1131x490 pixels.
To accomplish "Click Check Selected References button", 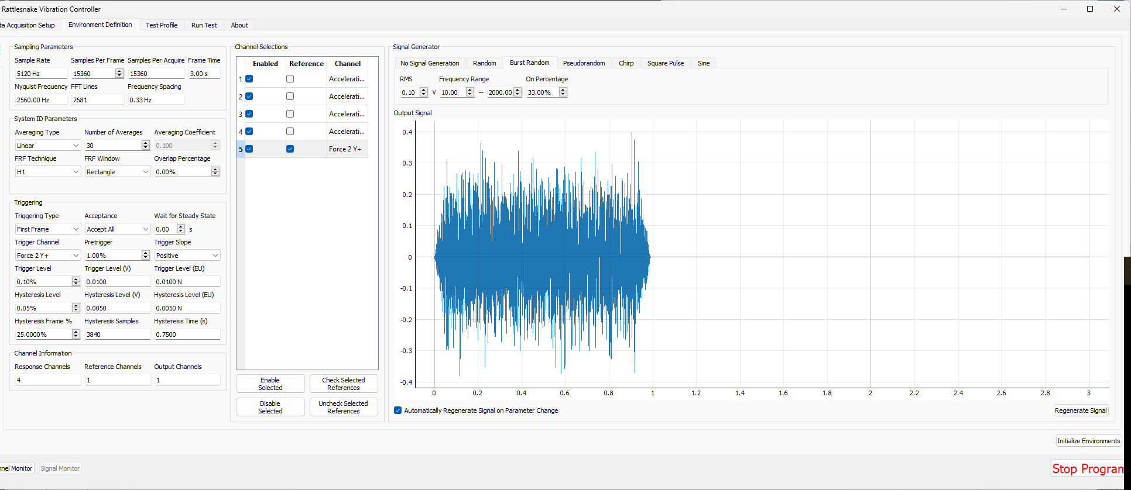I will [344, 384].
